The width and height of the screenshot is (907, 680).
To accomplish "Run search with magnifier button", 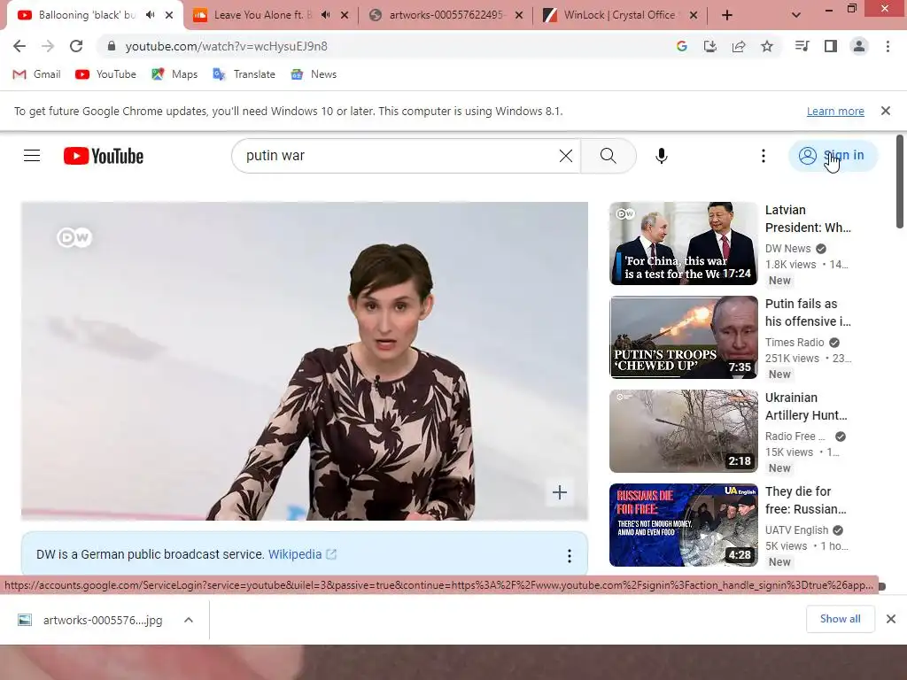I will 608,156.
